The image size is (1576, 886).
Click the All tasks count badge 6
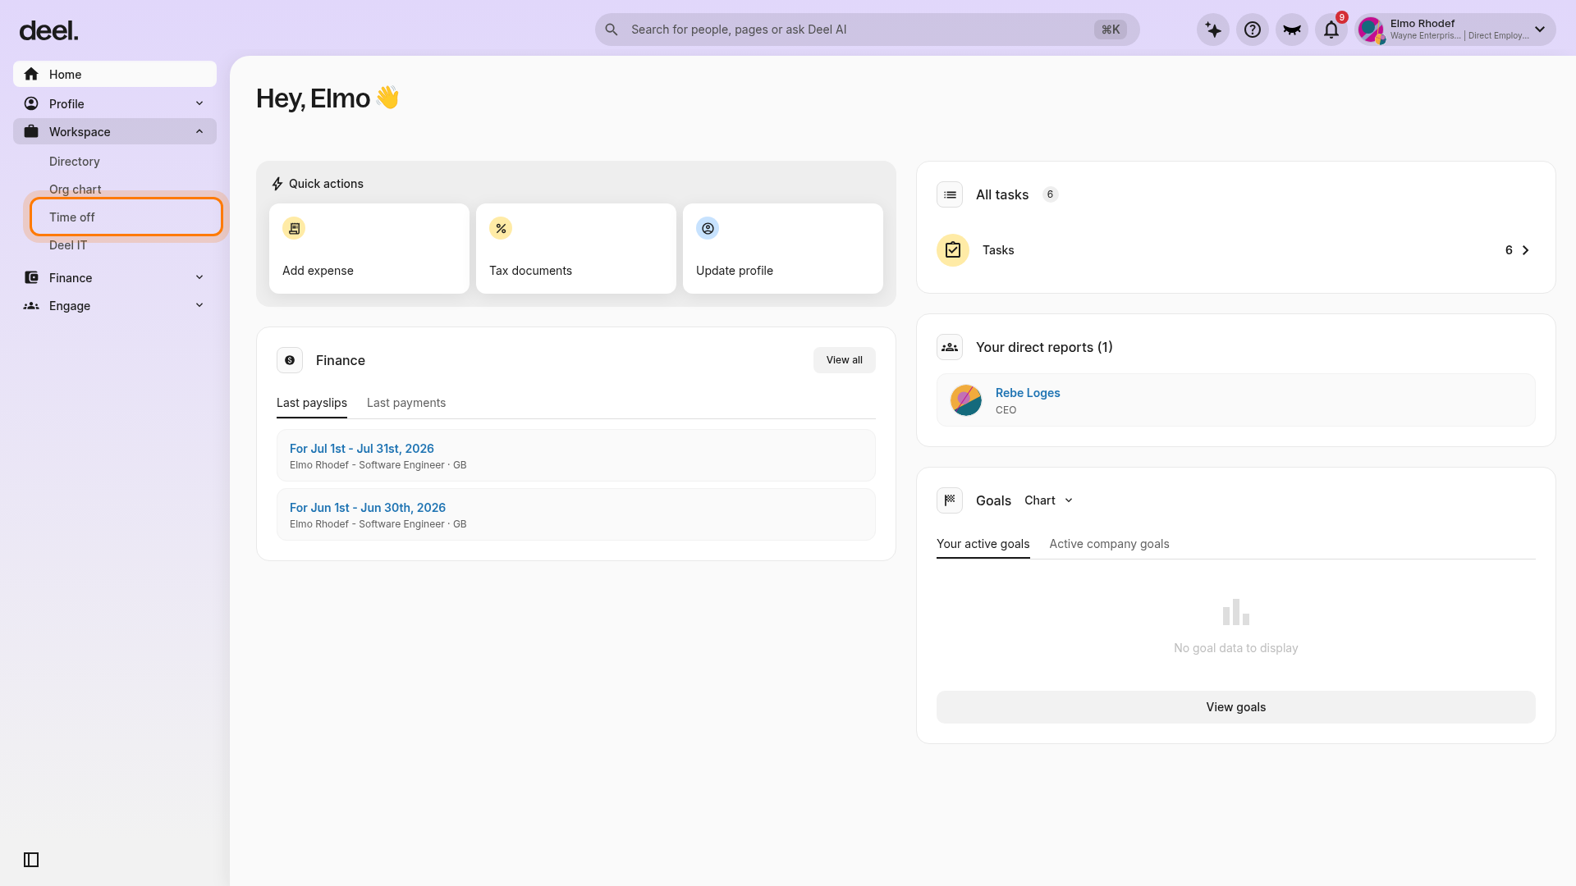[1050, 194]
